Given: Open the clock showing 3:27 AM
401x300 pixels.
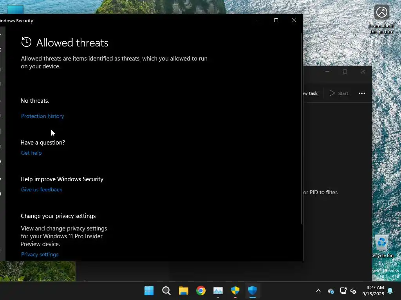Looking at the screenshot, I should point(373,291).
